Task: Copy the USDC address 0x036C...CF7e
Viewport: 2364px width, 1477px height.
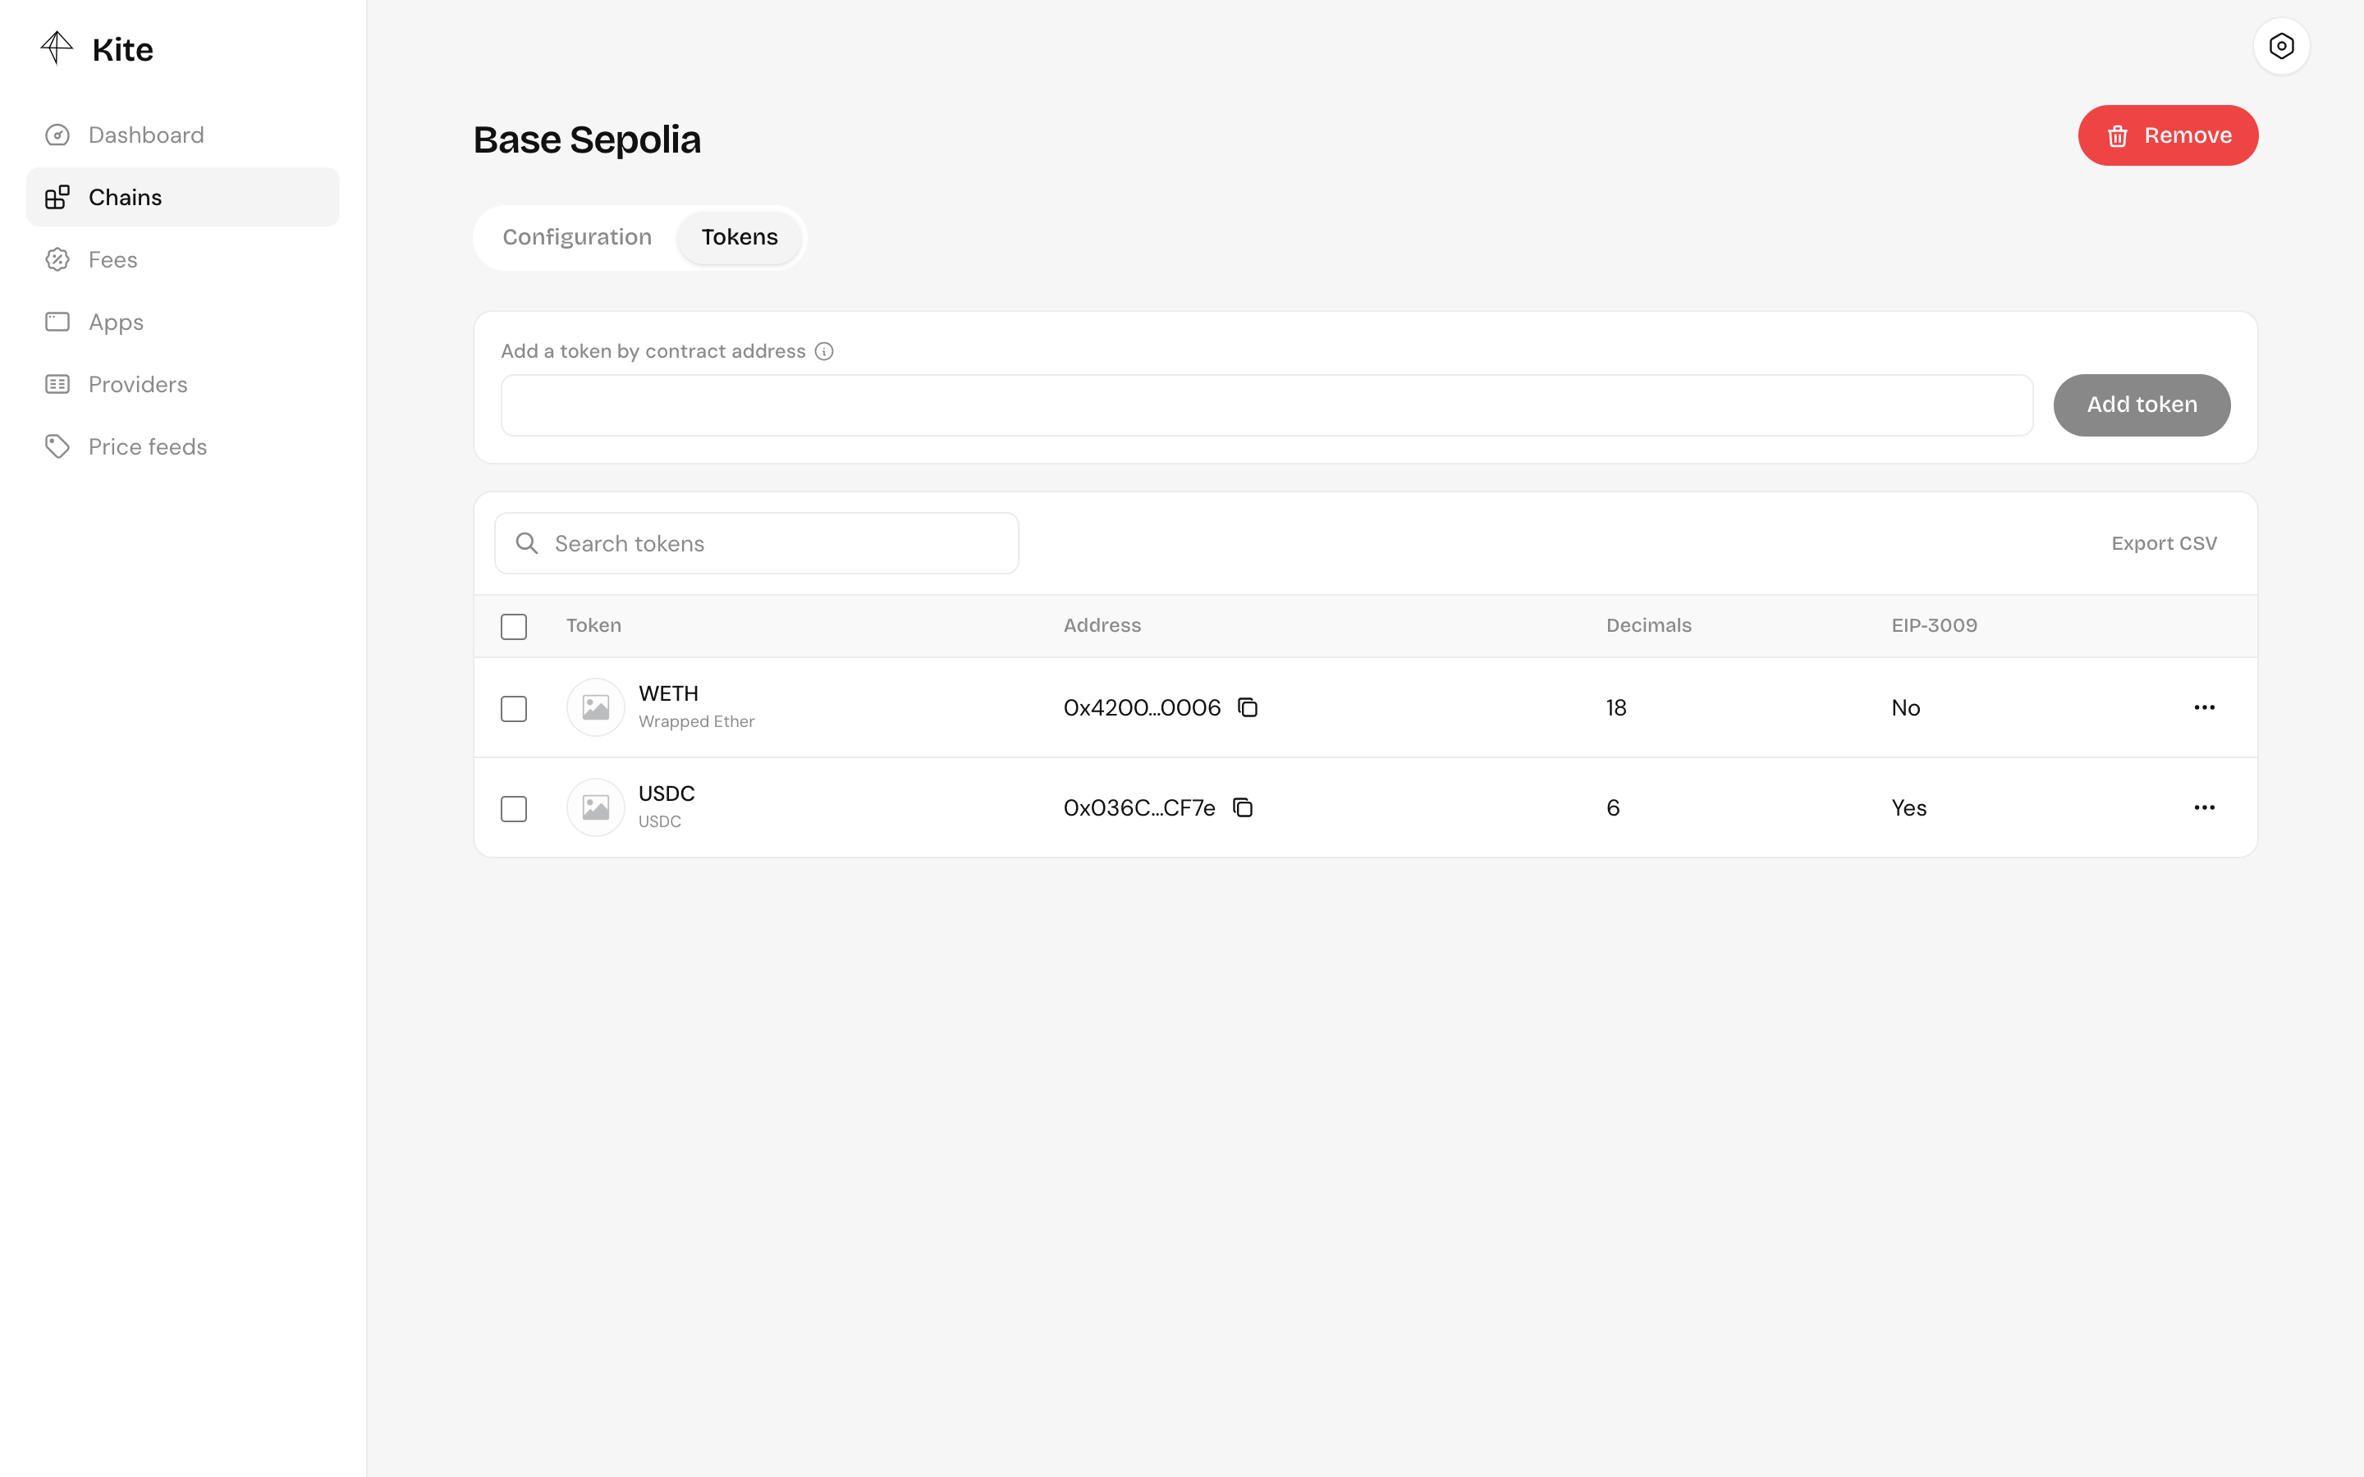Action: click(1243, 808)
